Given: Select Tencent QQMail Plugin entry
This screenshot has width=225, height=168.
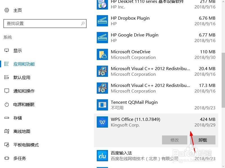Looking at the screenshot, I should click(x=156, y=105).
